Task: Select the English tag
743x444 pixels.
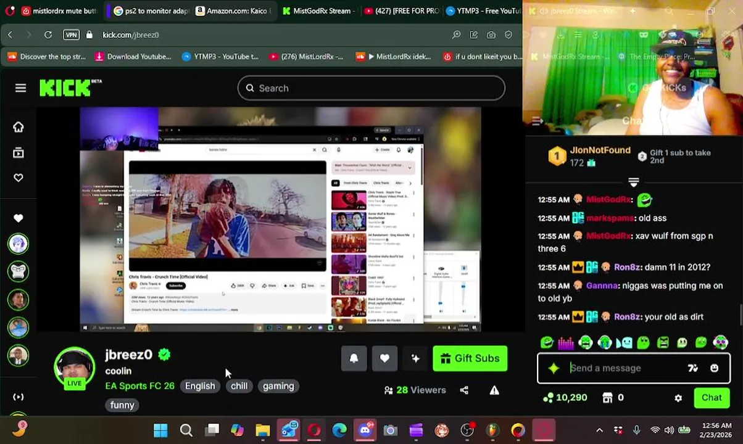Action: pos(200,386)
